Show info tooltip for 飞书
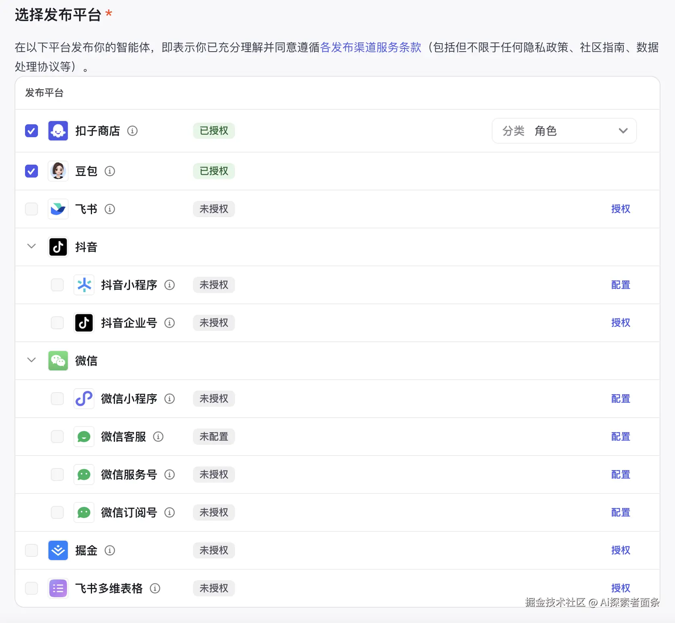675x623 pixels. pyautogui.click(x=110, y=209)
